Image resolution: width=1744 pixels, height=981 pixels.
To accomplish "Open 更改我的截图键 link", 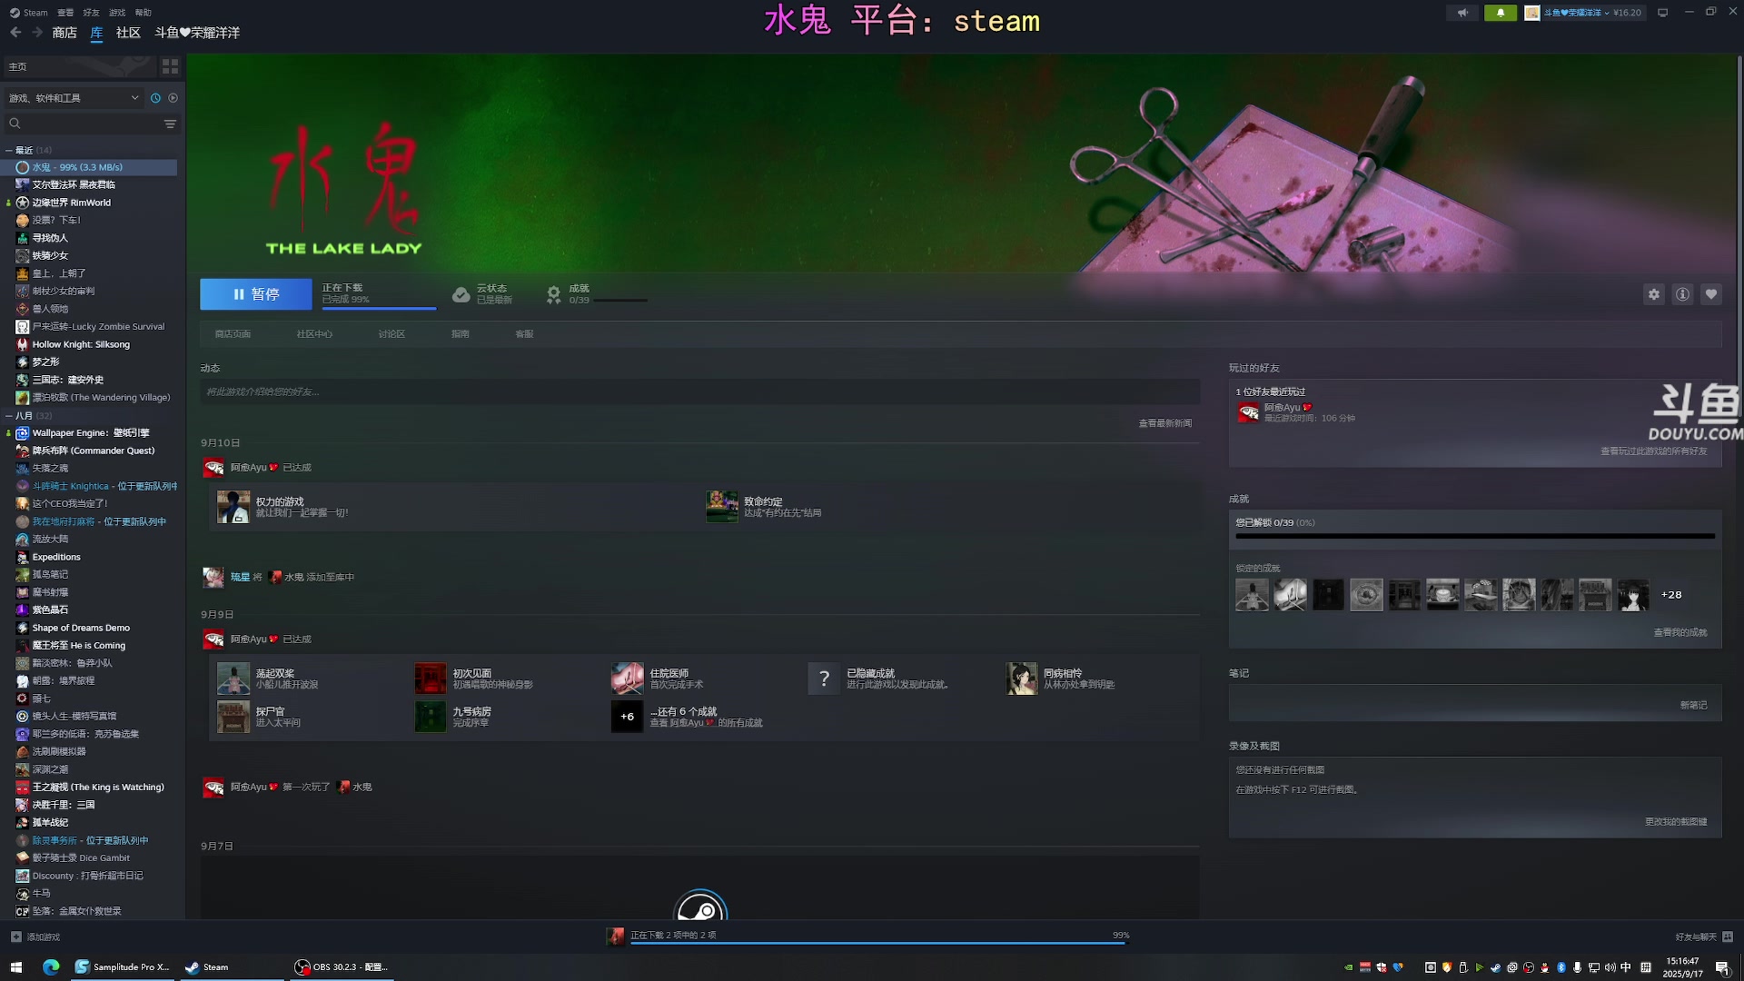I will [1676, 822].
